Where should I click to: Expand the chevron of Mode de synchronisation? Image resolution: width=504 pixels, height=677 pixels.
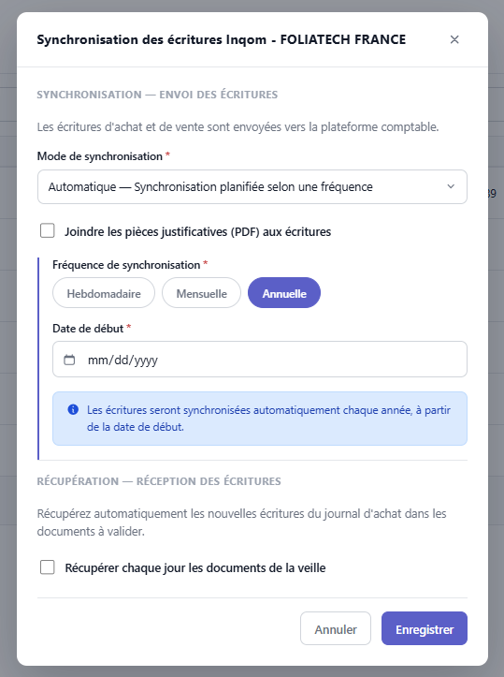click(x=451, y=186)
